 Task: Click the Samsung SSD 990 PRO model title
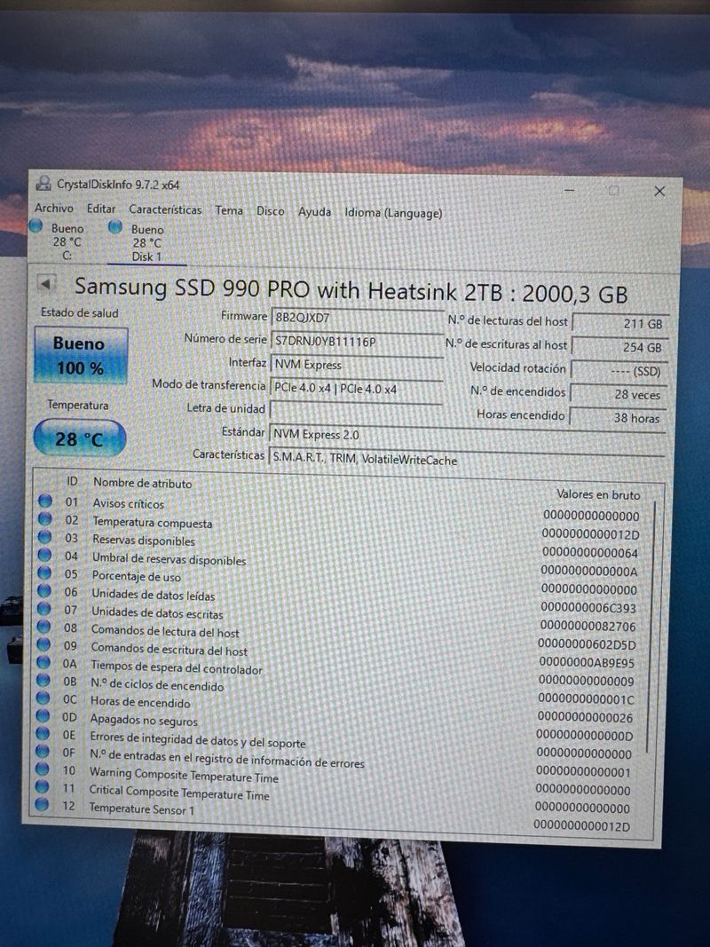click(x=351, y=291)
